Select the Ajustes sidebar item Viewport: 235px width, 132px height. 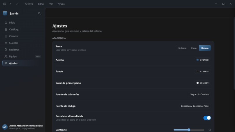point(22,63)
